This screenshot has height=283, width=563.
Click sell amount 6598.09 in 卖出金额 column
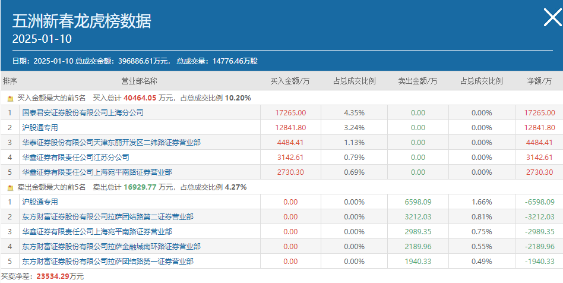[x=418, y=202]
